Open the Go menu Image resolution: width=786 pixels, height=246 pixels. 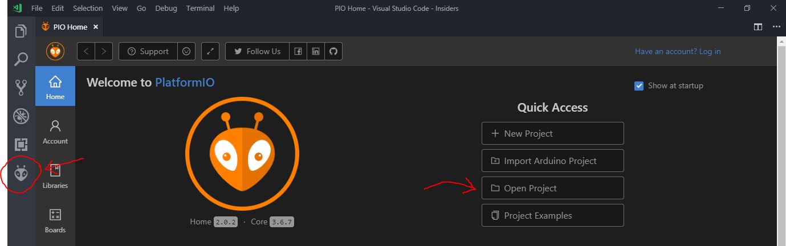pyautogui.click(x=141, y=9)
